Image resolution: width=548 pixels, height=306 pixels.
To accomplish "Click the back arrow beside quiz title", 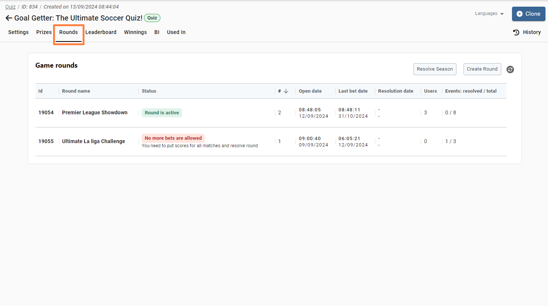I will [9, 18].
